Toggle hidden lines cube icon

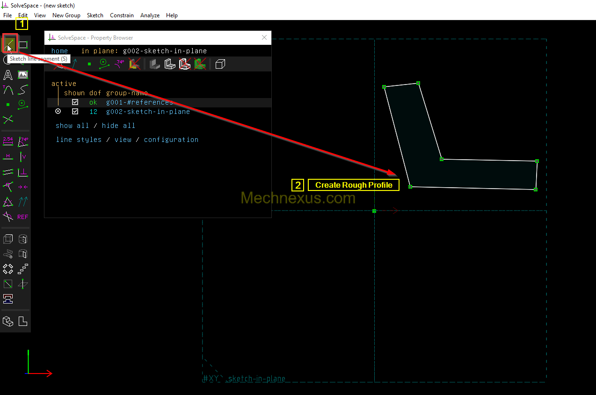click(220, 64)
